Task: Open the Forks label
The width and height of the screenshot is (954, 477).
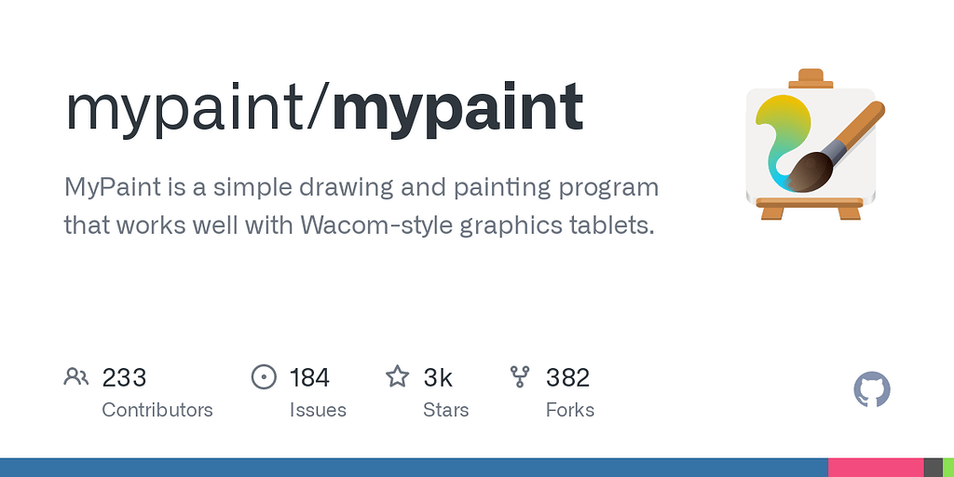Action: pyautogui.click(x=570, y=410)
